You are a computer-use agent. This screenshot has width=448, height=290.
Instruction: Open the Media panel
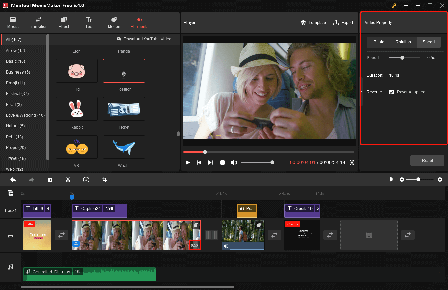coord(13,22)
